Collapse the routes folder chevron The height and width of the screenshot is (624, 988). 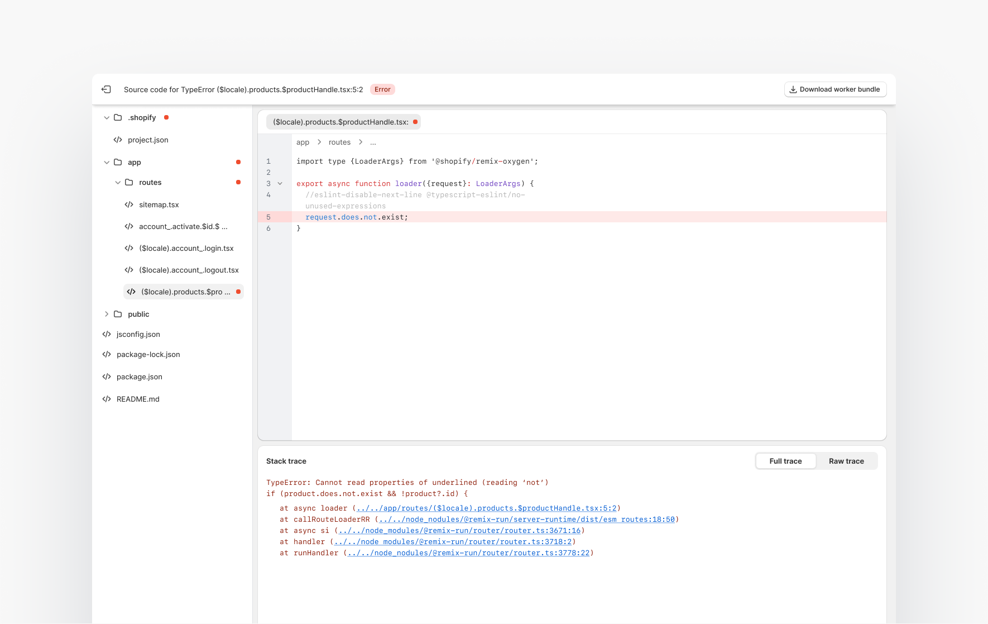[118, 182]
